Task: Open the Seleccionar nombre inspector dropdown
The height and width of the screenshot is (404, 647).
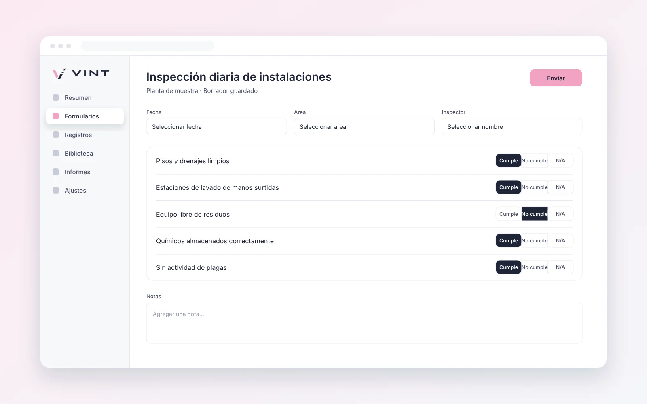Action: pos(512,127)
